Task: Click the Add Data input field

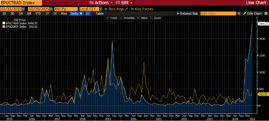Action: (218, 14)
